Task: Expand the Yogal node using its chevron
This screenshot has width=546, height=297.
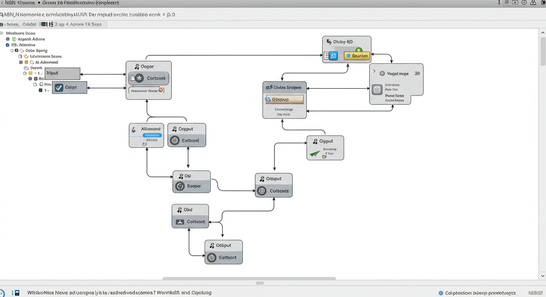Action: coord(374,72)
